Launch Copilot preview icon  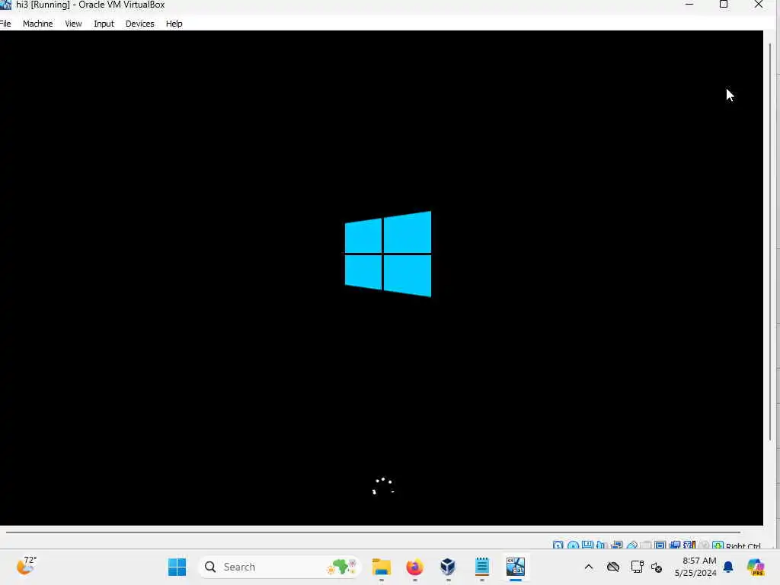pyautogui.click(x=756, y=567)
